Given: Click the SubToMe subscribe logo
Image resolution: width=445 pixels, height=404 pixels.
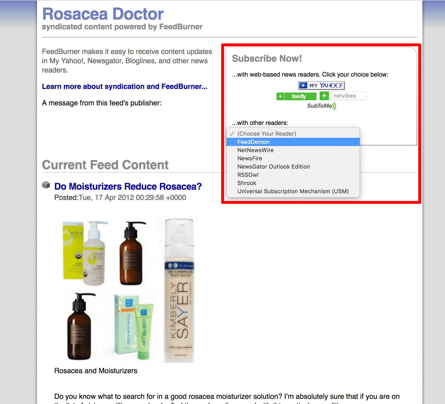Looking at the screenshot, I should (322, 106).
